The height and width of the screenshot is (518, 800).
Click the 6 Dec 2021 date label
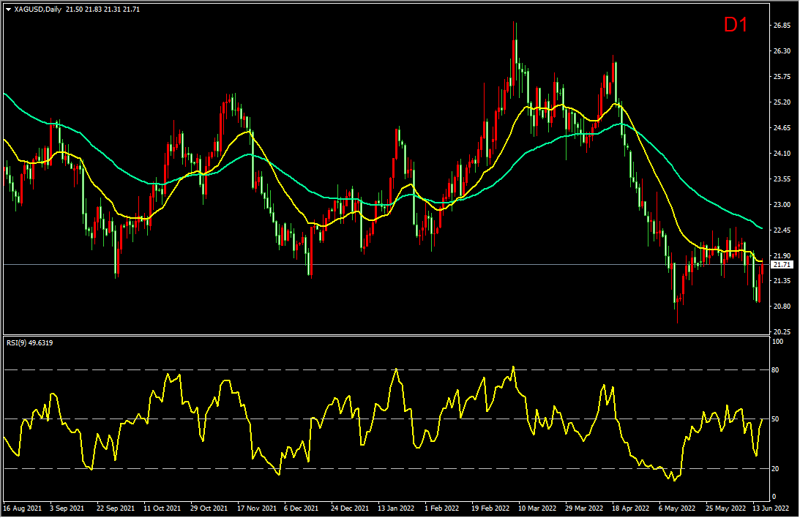tap(301, 508)
